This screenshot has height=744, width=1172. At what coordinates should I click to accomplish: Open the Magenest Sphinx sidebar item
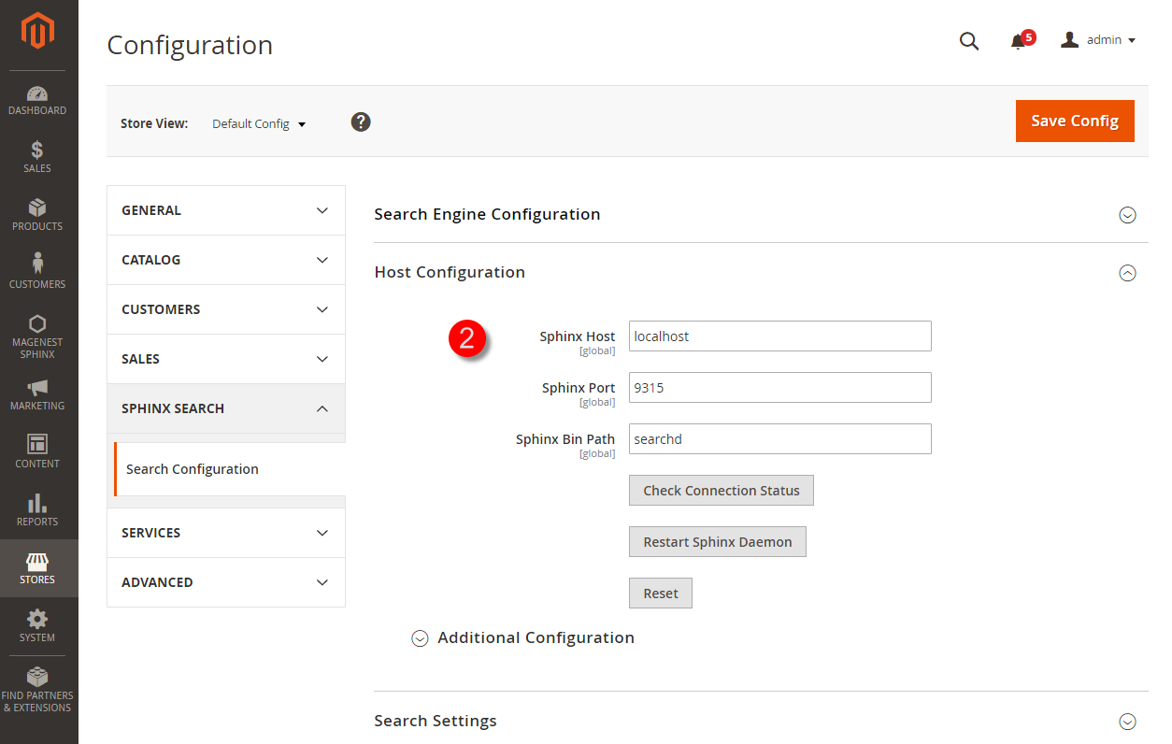tap(37, 335)
